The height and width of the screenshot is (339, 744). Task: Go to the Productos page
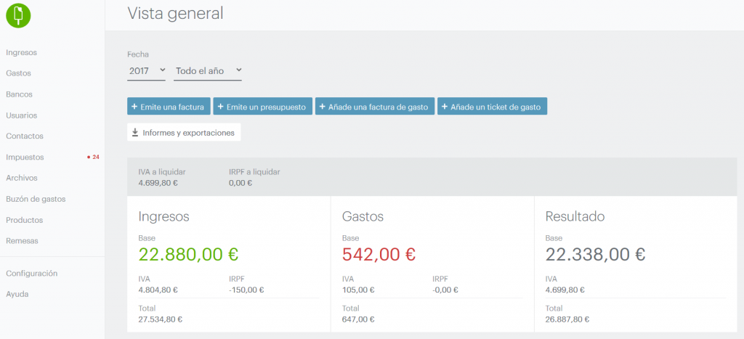point(24,220)
